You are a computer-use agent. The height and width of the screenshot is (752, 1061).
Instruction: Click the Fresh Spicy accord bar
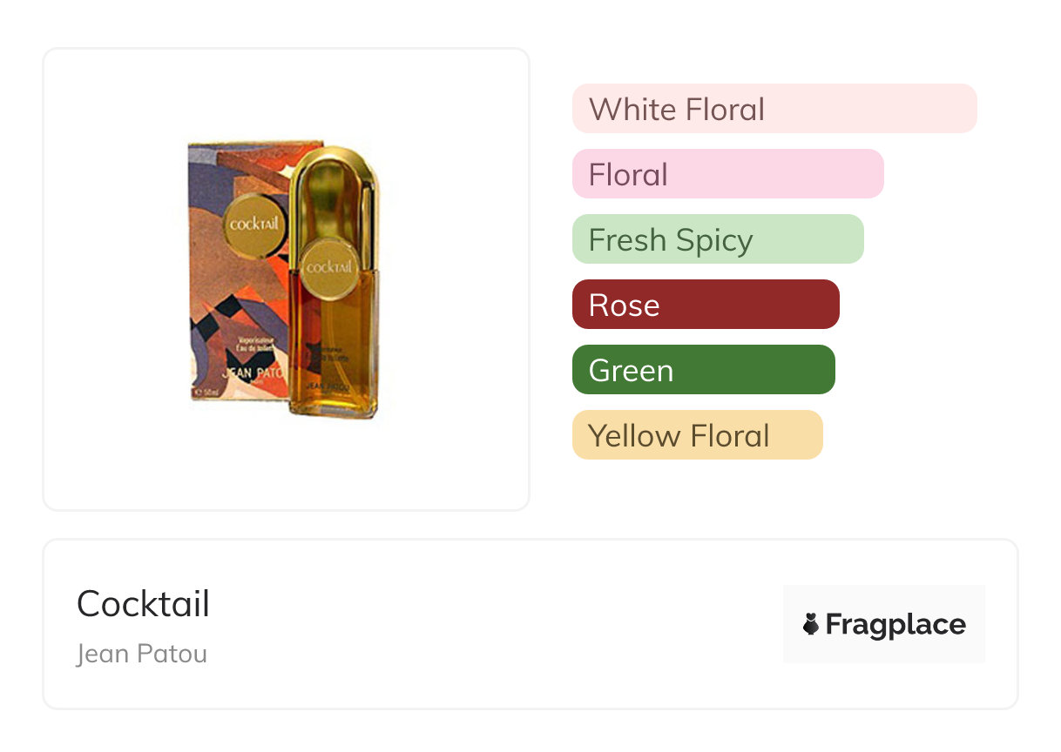(717, 239)
